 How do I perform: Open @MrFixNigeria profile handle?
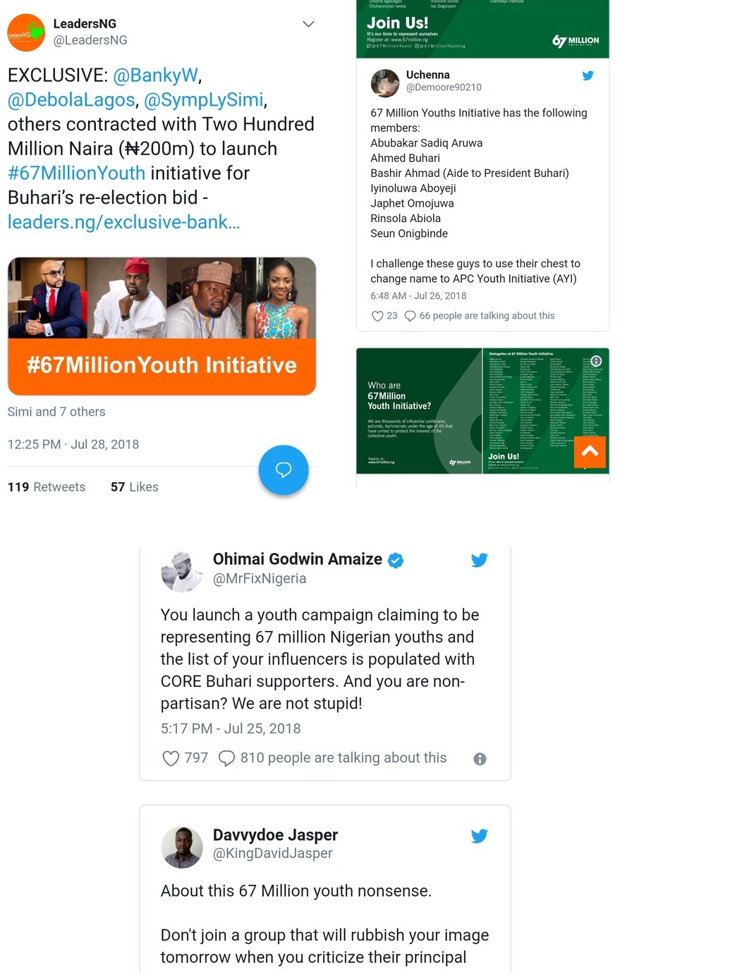[260, 579]
